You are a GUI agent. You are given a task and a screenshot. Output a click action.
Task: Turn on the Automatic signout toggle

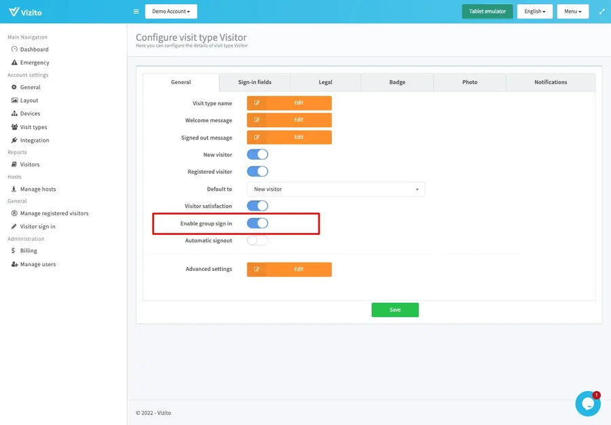(257, 240)
